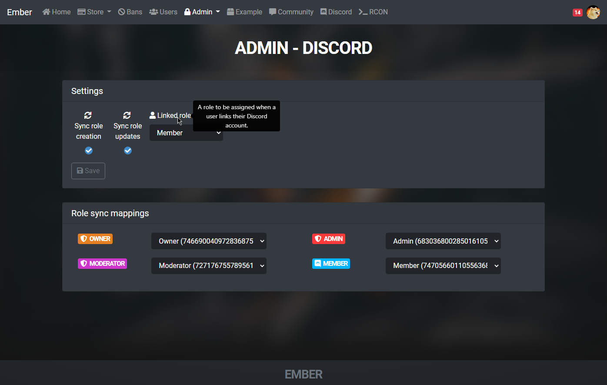Open the Member role mapping dropdown
The height and width of the screenshot is (385, 607).
click(443, 266)
